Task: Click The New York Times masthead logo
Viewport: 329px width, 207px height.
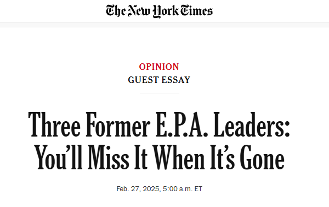Action: pyautogui.click(x=159, y=11)
